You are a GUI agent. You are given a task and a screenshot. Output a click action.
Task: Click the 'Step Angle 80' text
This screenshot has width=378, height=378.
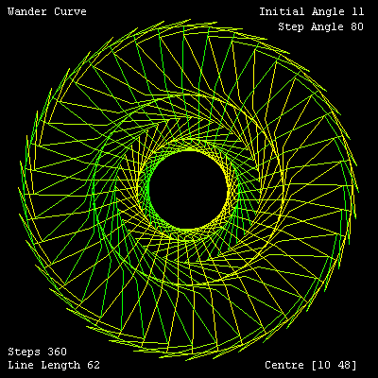320,26
